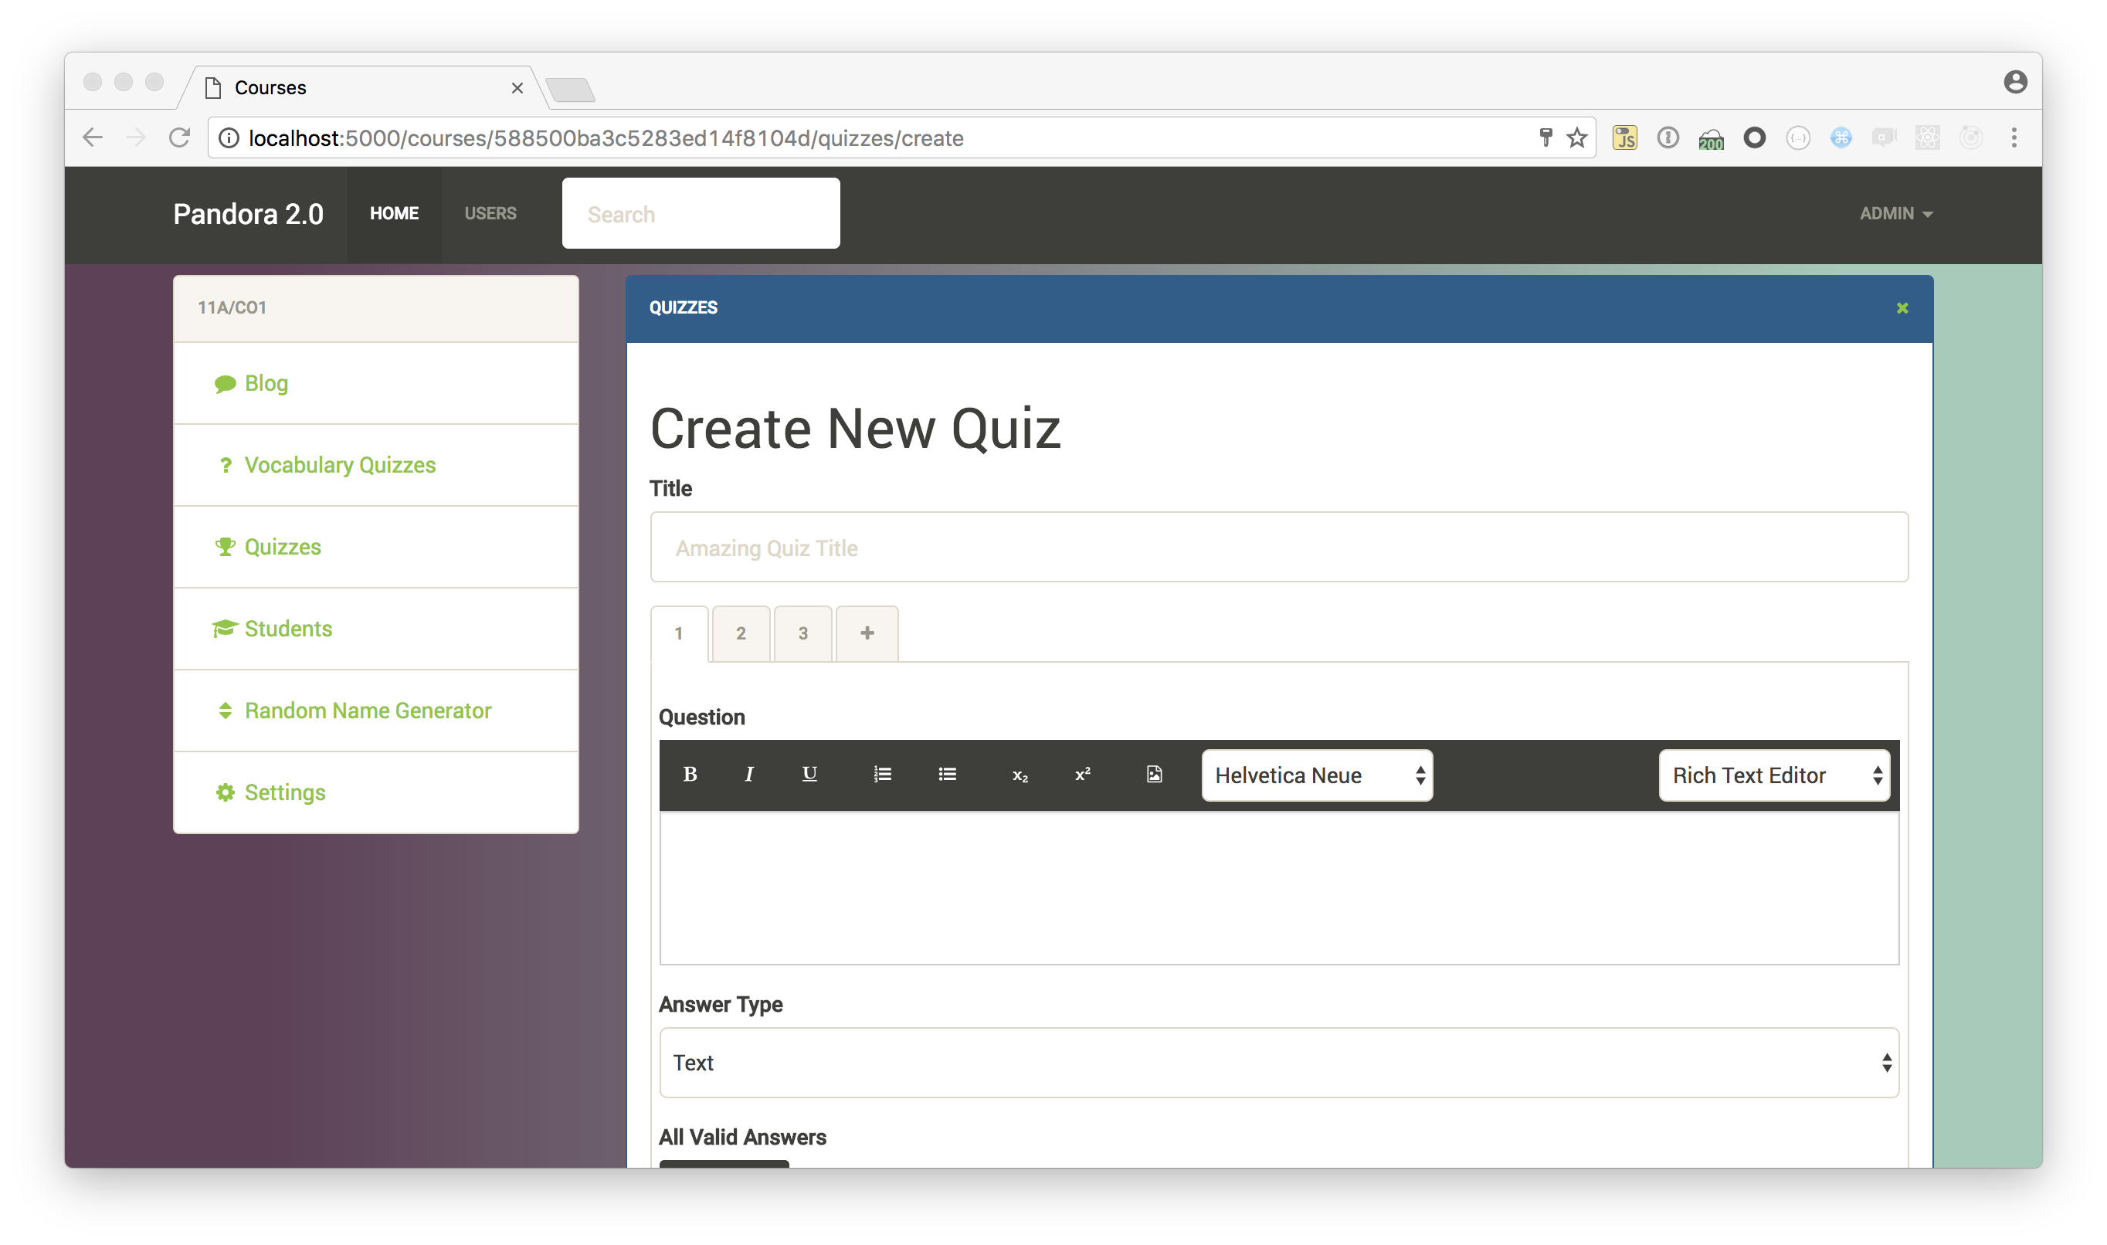Screen dimensions: 2107x1245
Task: Open the Rich Text Editor mode dropdown
Action: [1773, 775]
